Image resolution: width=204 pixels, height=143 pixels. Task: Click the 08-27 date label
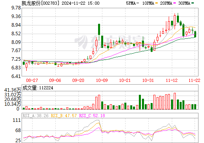pos(32,80)
